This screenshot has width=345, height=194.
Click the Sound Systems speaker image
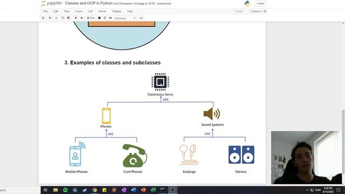coord(212,114)
